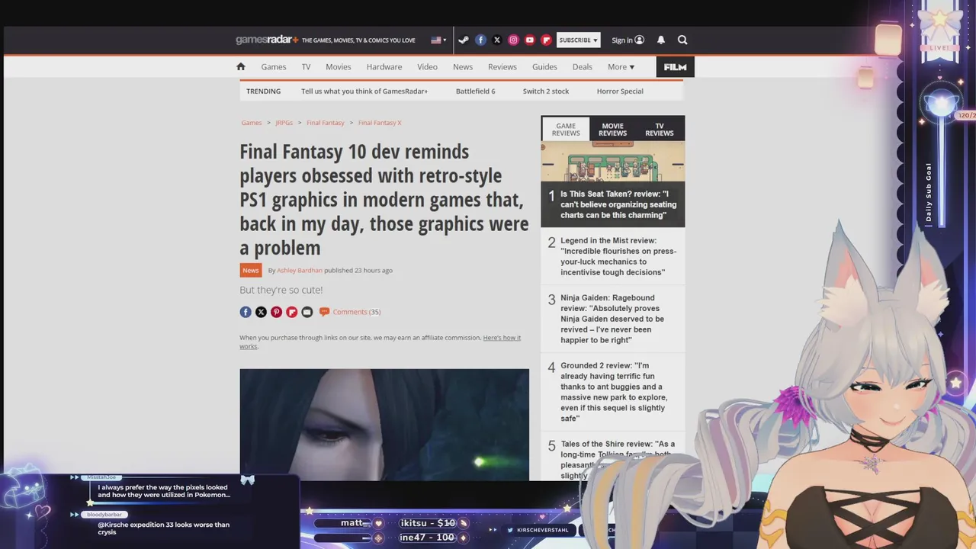Open the US flag region selector
The image size is (976, 549).
coord(438,40)
